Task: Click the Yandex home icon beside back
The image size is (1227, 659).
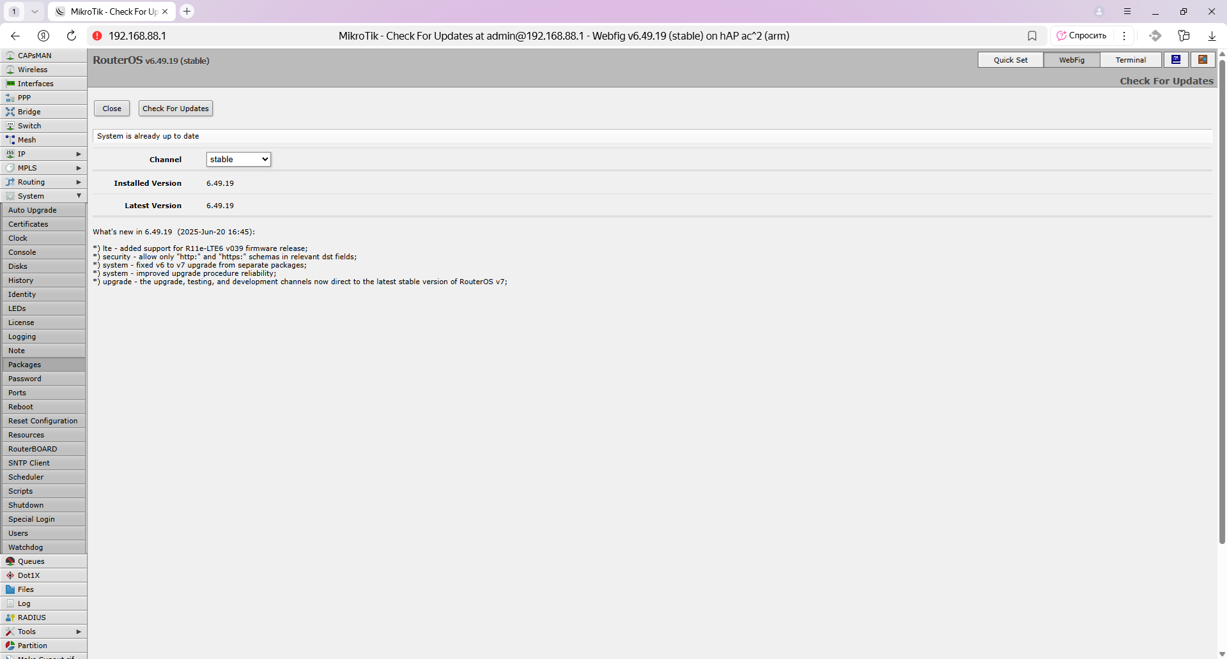Action: point(43,36)
